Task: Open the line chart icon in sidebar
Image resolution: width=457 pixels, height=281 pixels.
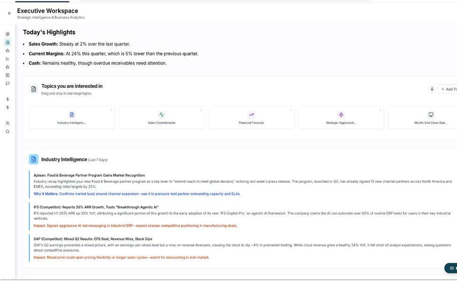Action: 7,59
